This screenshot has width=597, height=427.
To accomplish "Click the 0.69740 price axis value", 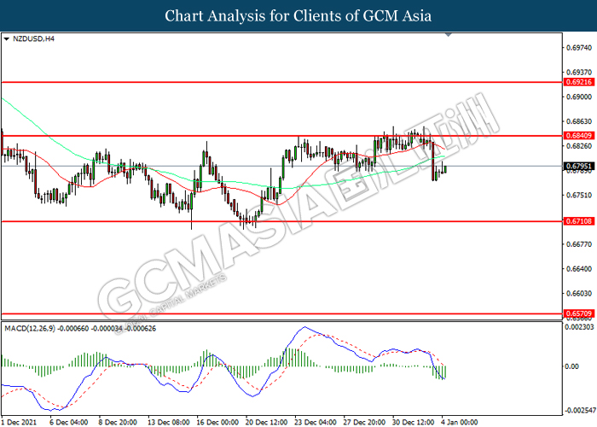I will tap(579, 48).
